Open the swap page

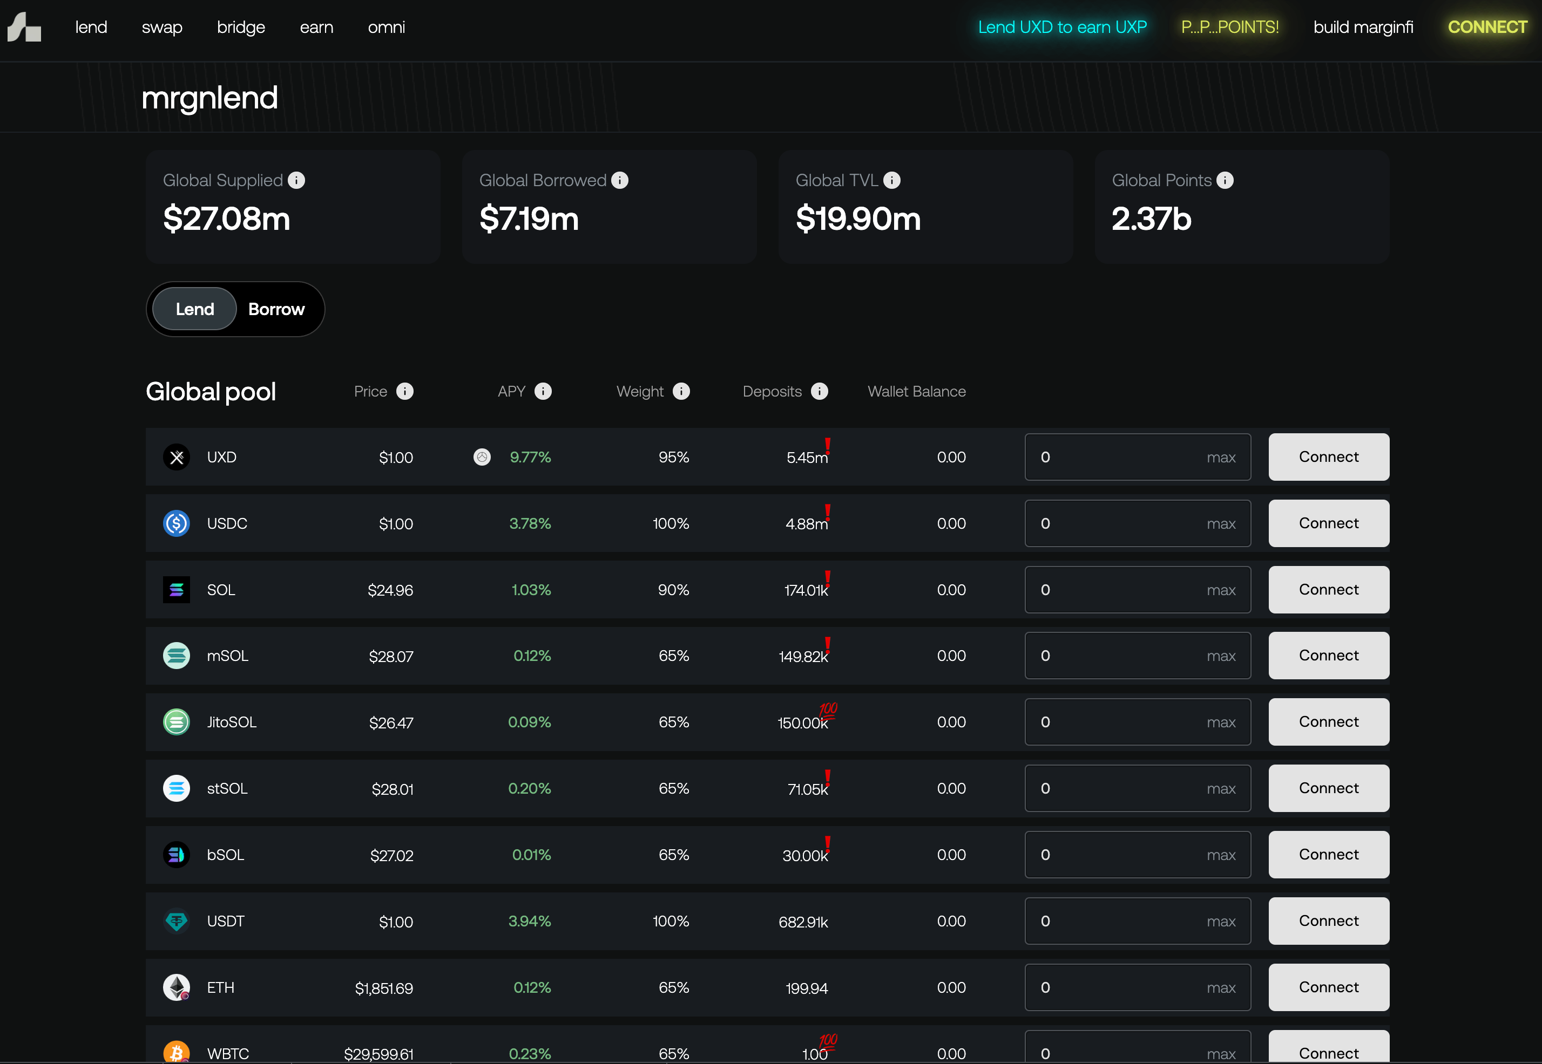[161, 28]
